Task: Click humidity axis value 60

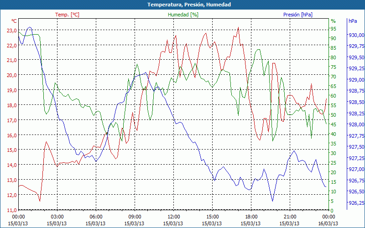Action: [x=334, y=96]
